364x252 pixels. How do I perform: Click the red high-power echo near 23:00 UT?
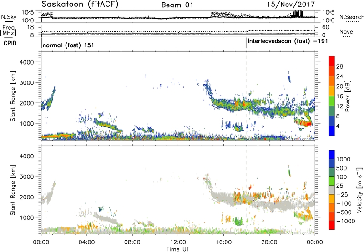coord(305,124)
